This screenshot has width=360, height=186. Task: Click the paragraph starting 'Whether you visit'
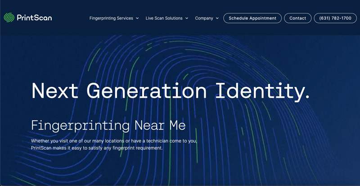click(114, 144)
